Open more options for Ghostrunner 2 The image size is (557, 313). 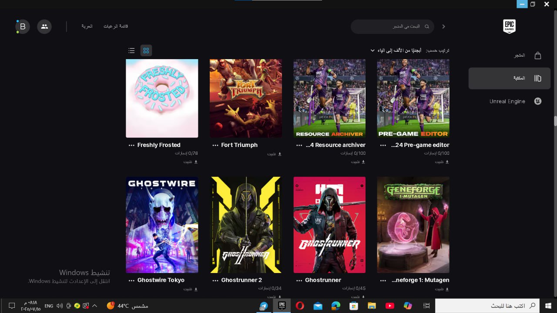pos(215,280)
